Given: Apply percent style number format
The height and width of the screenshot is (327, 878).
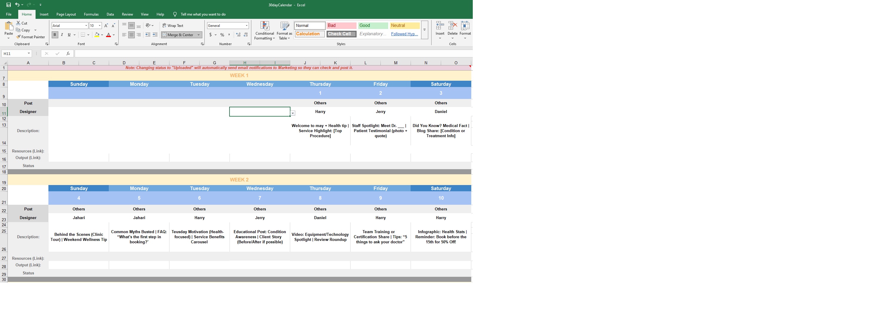Looking at the screenshot, I should tap(222, 35).
